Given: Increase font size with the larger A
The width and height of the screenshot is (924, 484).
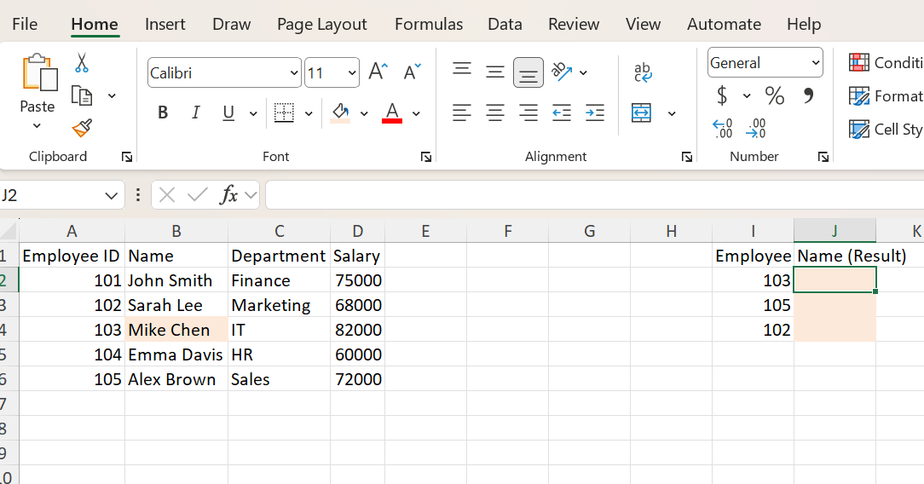Looking at the screenshot, I should (x=378, y=72).
